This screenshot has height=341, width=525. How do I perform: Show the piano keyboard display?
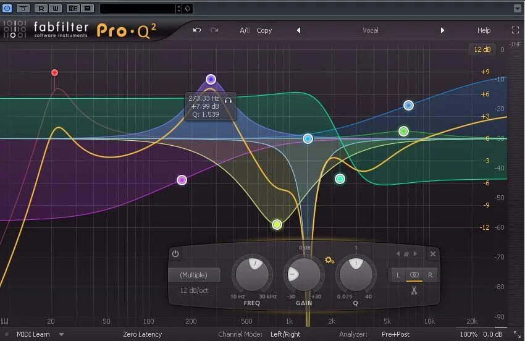click(4, 322)
